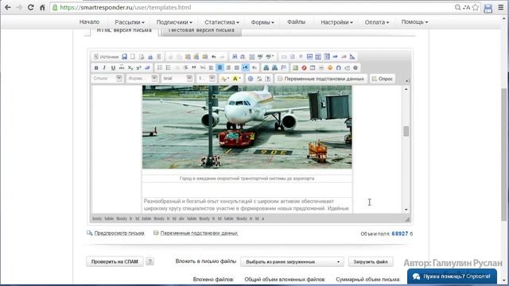Open the Format dropdown

[142, 79]
